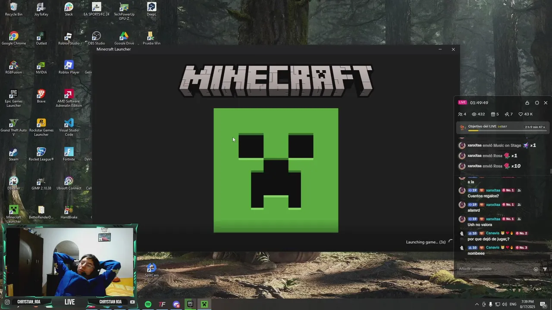This screenshot has height=310, width=552.
Task: Launch Epic Games Launcher desktop shortcut
Action: point(13,98)
